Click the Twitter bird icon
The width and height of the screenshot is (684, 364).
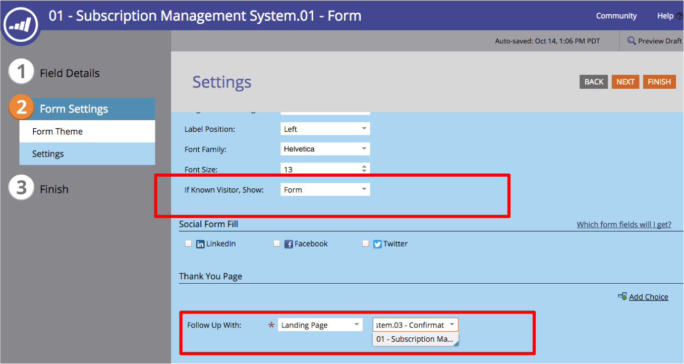[377, 244]
